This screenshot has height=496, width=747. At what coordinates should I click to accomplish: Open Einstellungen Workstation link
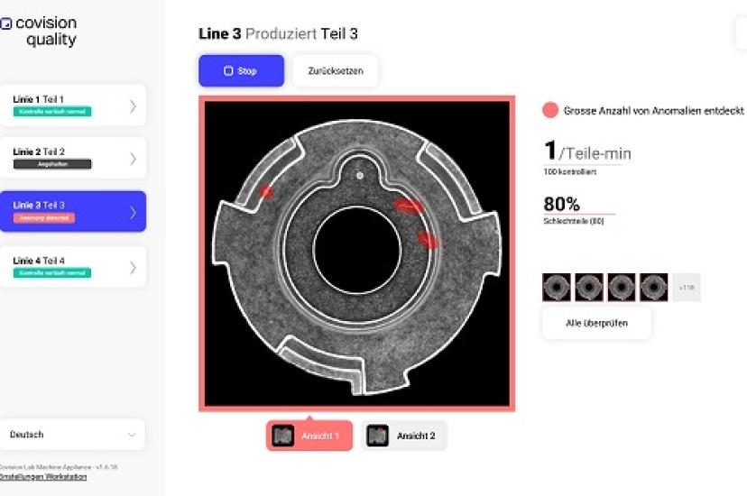coord(43,476)
